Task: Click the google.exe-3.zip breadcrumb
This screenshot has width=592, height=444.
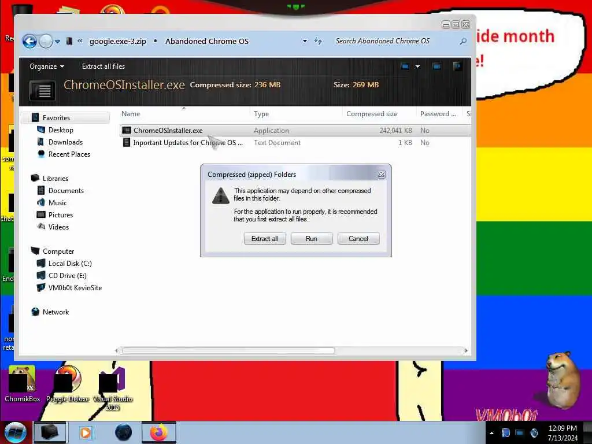Action: 117,41
